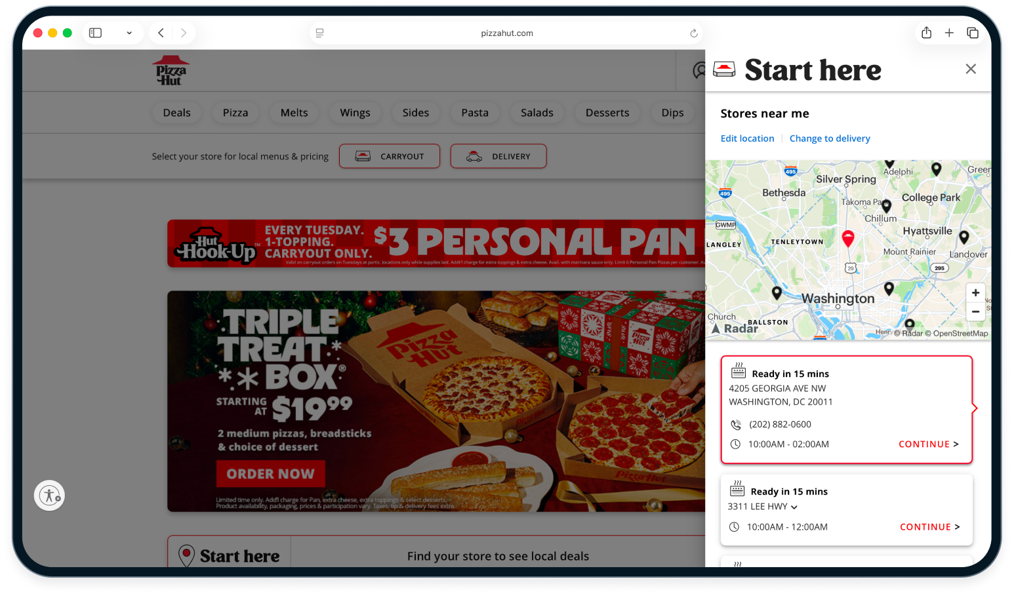Click the browser address bar showing pizzahut.com
This screenshot has width=1014, height=596.
506,33
